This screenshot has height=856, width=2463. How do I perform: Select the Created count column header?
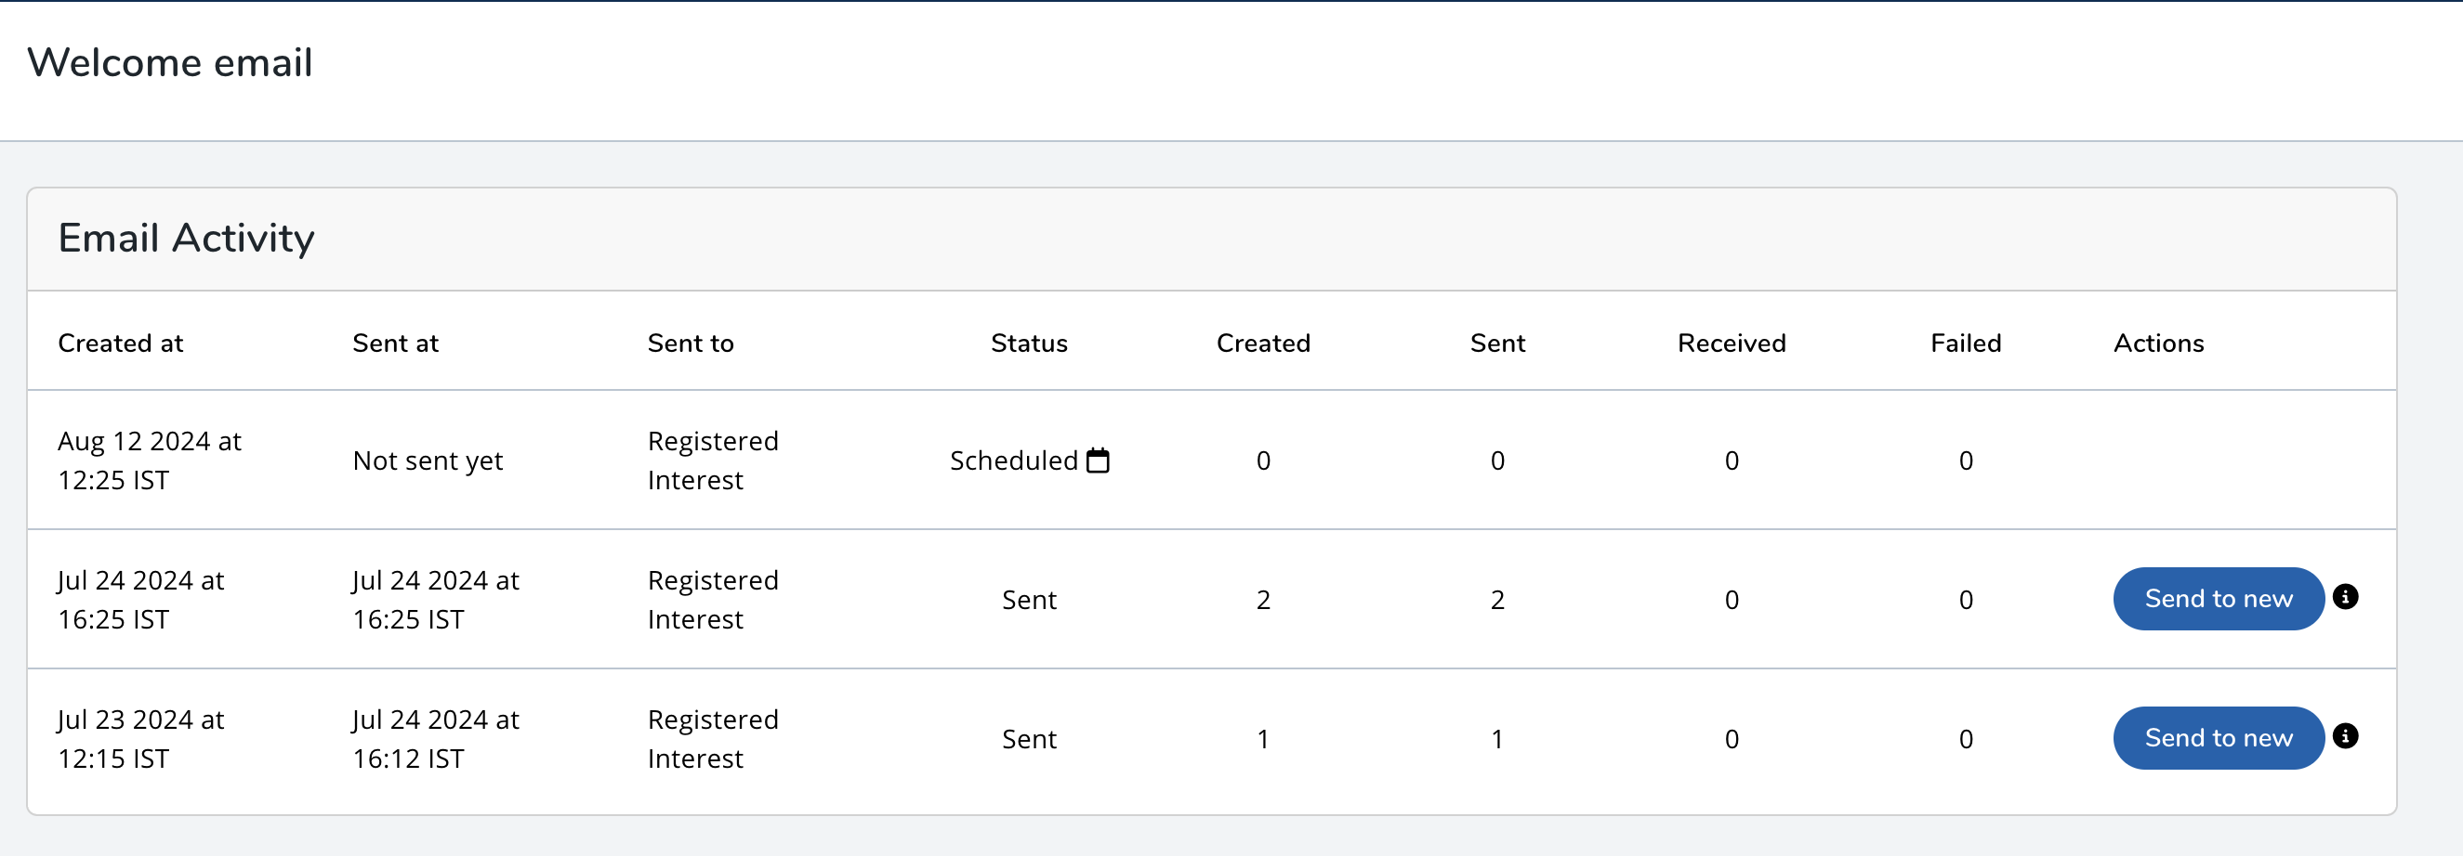point(1262,343)
